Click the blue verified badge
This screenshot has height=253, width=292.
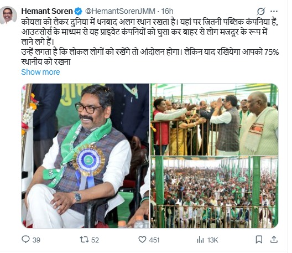point(78,12)
